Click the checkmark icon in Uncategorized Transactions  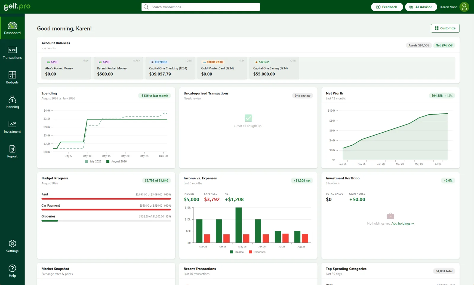click(248, 118)
